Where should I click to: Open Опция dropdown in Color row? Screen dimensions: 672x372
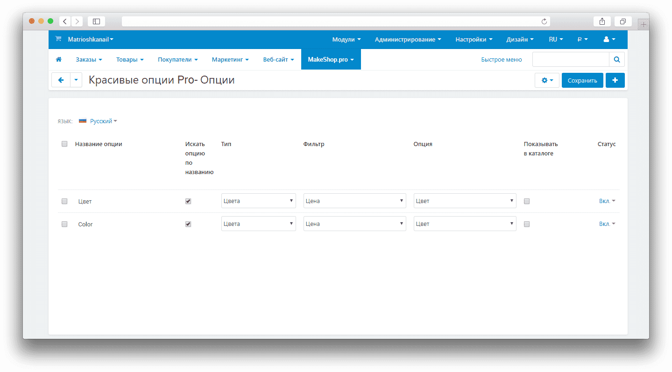(x=465, y=224)
